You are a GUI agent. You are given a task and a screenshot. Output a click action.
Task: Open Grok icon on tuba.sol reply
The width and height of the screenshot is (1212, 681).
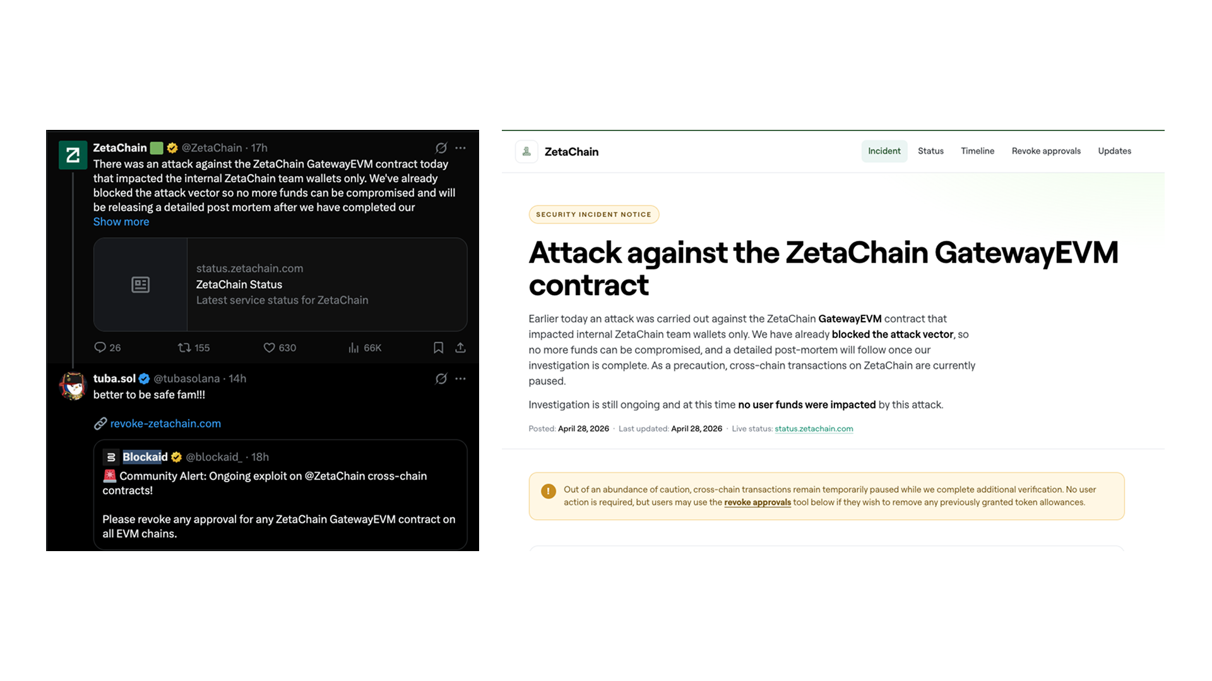pyautogui.click(x=441, y=378)
